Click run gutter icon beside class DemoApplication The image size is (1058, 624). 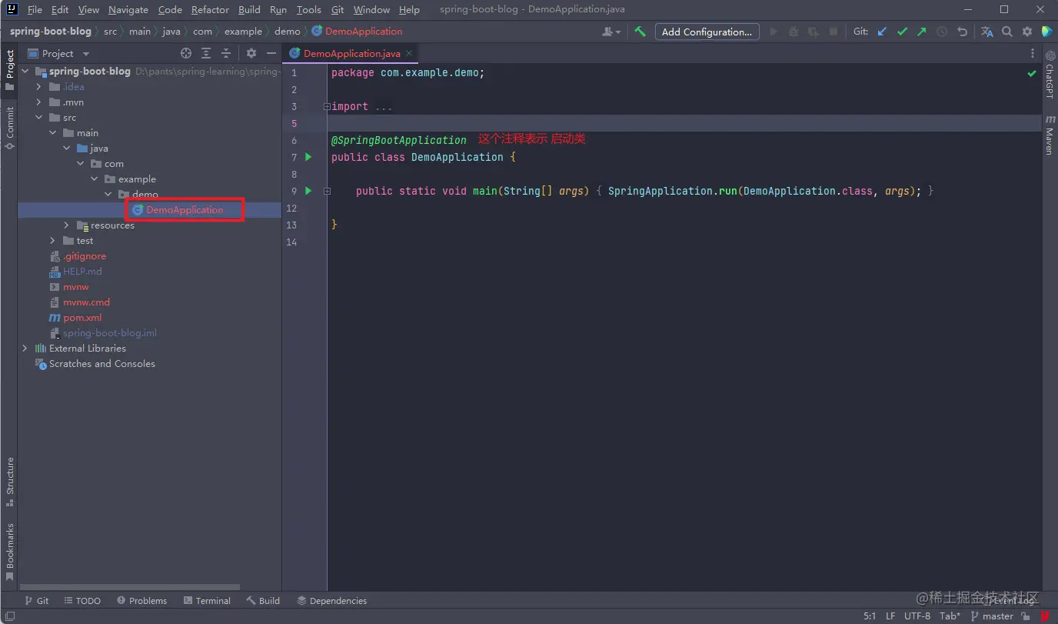point(308,157)
